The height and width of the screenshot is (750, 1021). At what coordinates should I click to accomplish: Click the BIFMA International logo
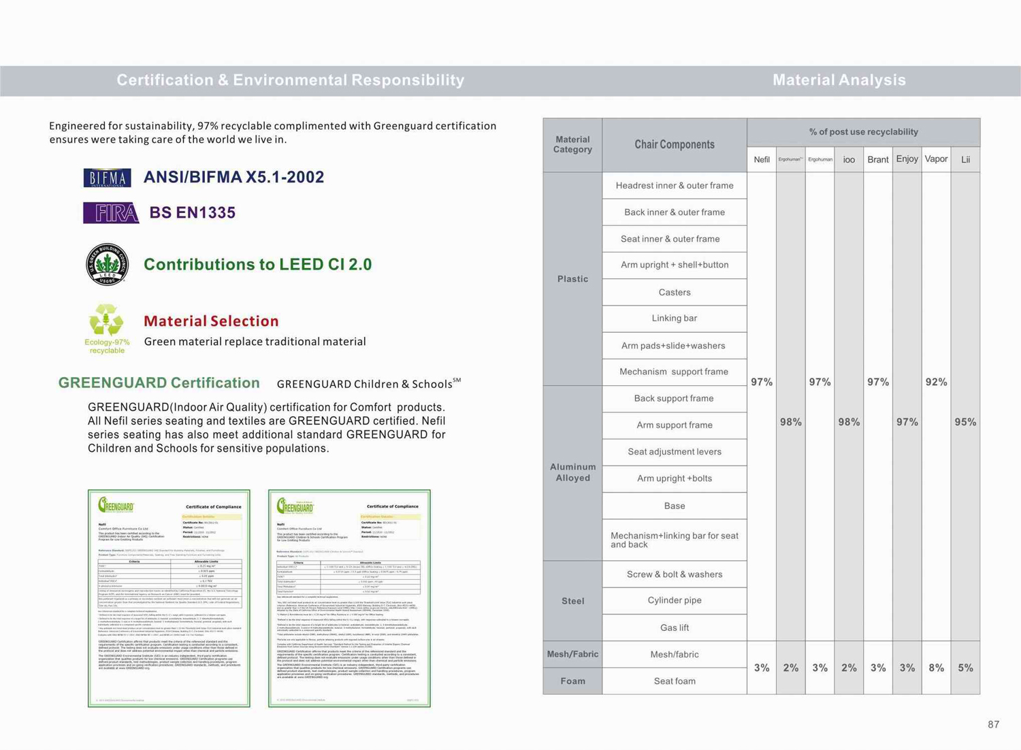[107, 178]
